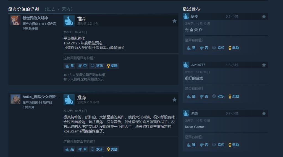Click star icon on Jvz1a777's review
Image resolution: width=283 pixels, height=157 pixels.
click(x=264, y=65)
